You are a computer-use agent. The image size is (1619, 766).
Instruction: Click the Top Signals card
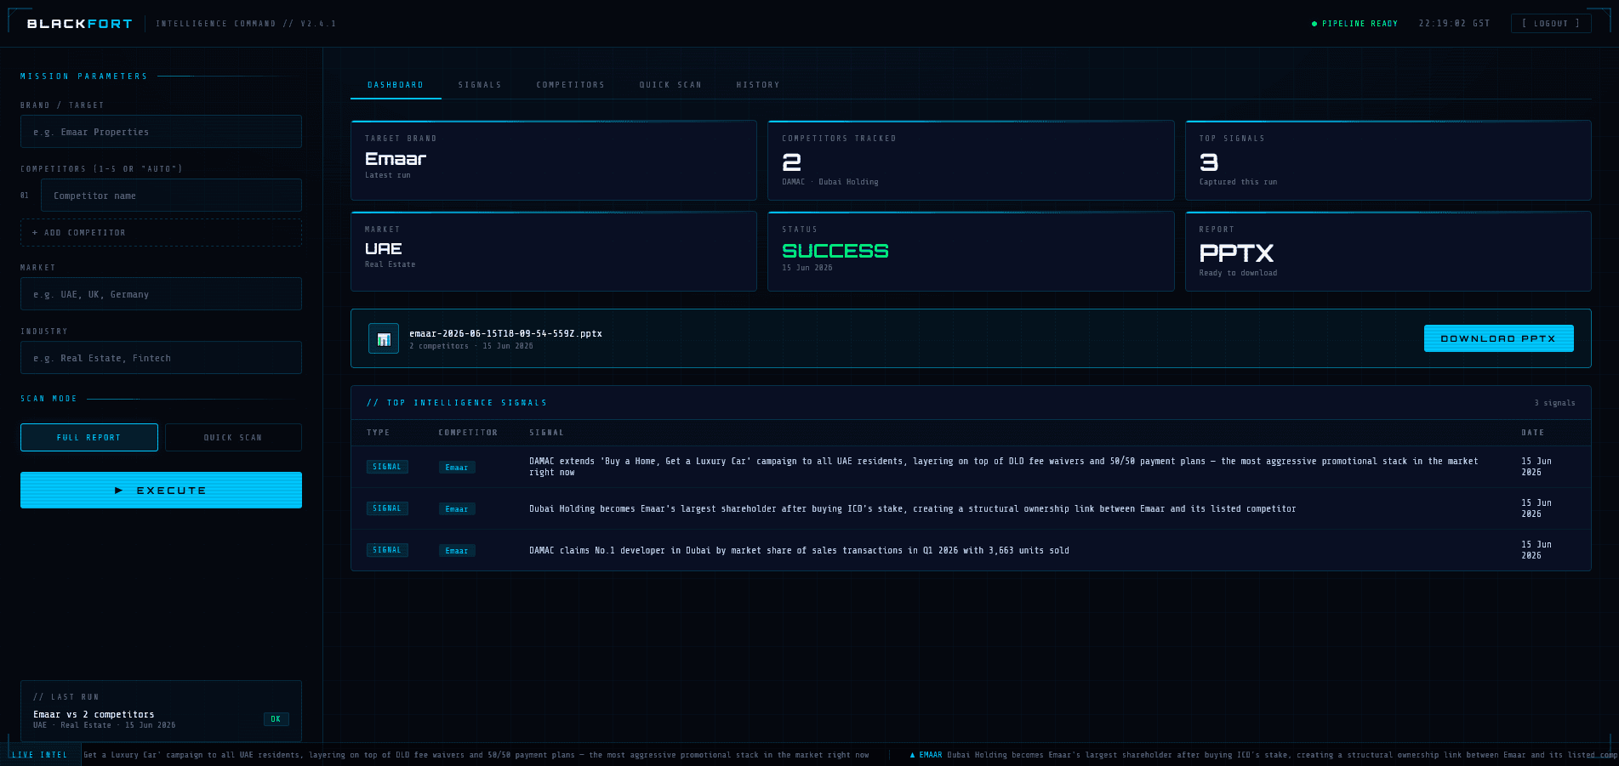1388,160
